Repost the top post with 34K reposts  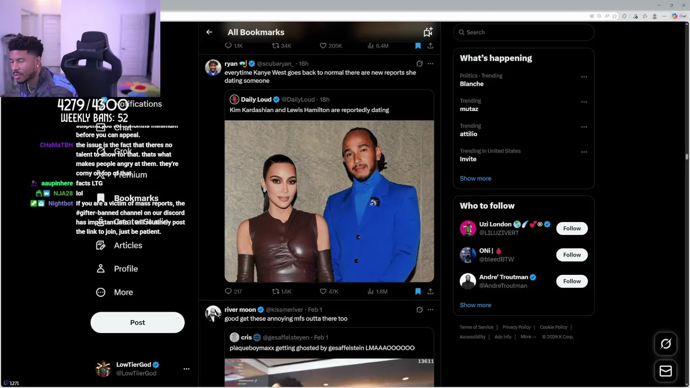[x=281, y=46]
